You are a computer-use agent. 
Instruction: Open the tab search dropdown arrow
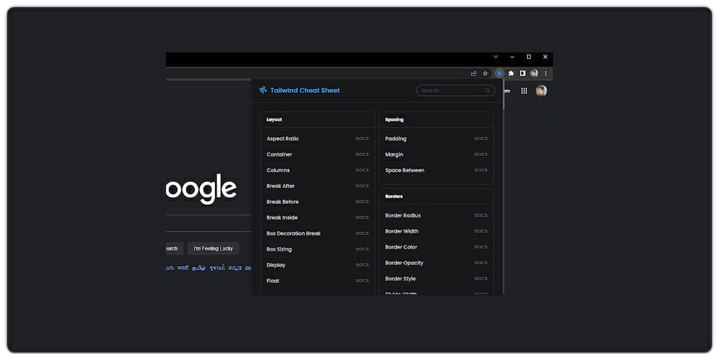tap(495, 57)
